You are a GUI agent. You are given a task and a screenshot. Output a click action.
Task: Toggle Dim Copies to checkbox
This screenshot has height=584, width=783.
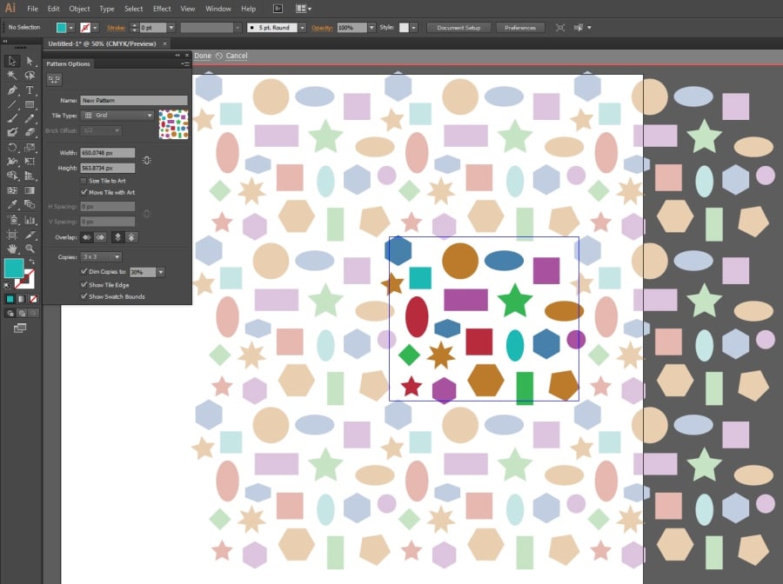click(84, 271)
